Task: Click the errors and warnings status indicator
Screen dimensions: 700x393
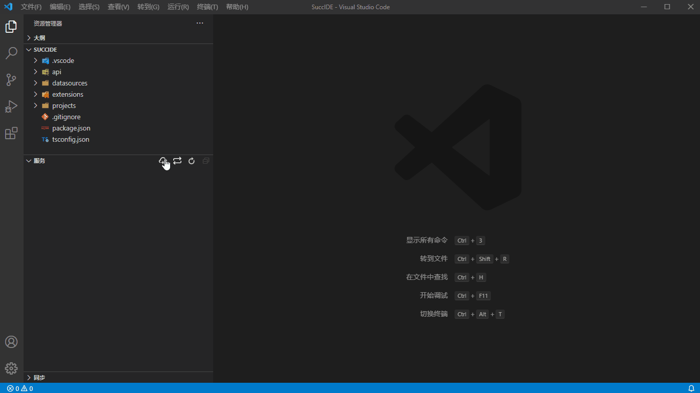Action: coord(20,388)
